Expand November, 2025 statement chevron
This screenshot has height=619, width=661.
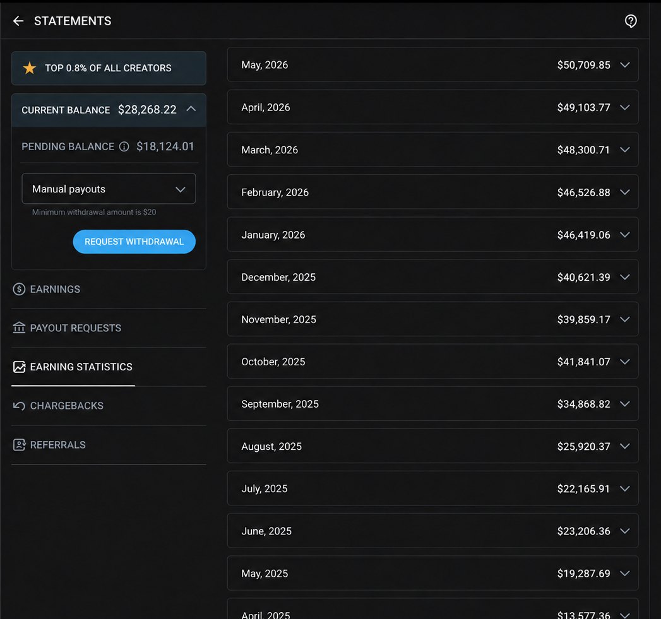[625, 319]
